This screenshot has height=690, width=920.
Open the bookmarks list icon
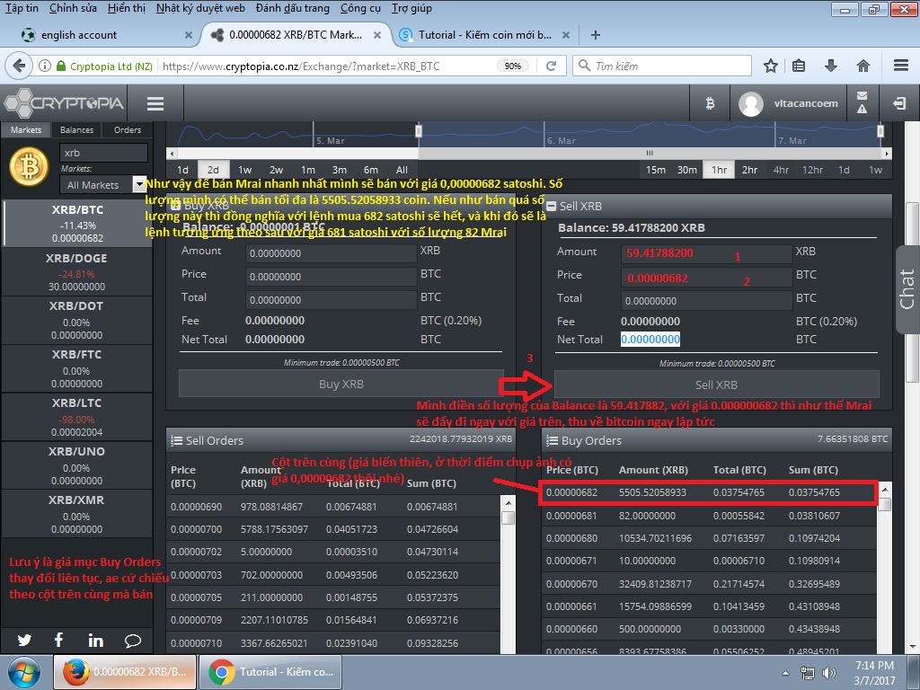click(799, 66)
